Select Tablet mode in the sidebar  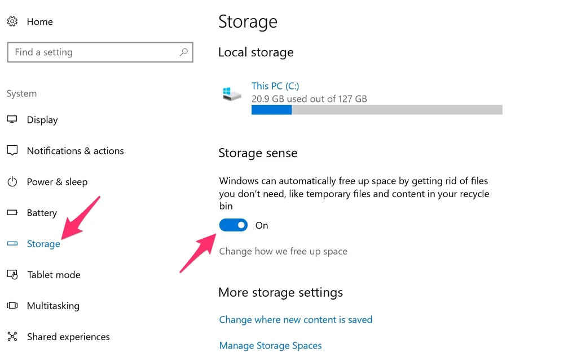[x=54, y=275]
